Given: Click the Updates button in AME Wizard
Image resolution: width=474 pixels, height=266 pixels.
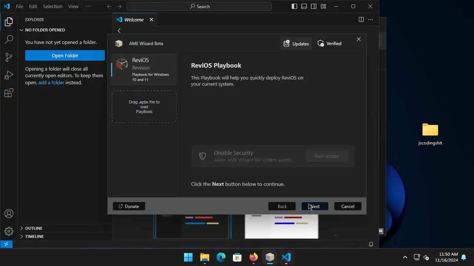Looking at the screenshot, I should point(296,44).
